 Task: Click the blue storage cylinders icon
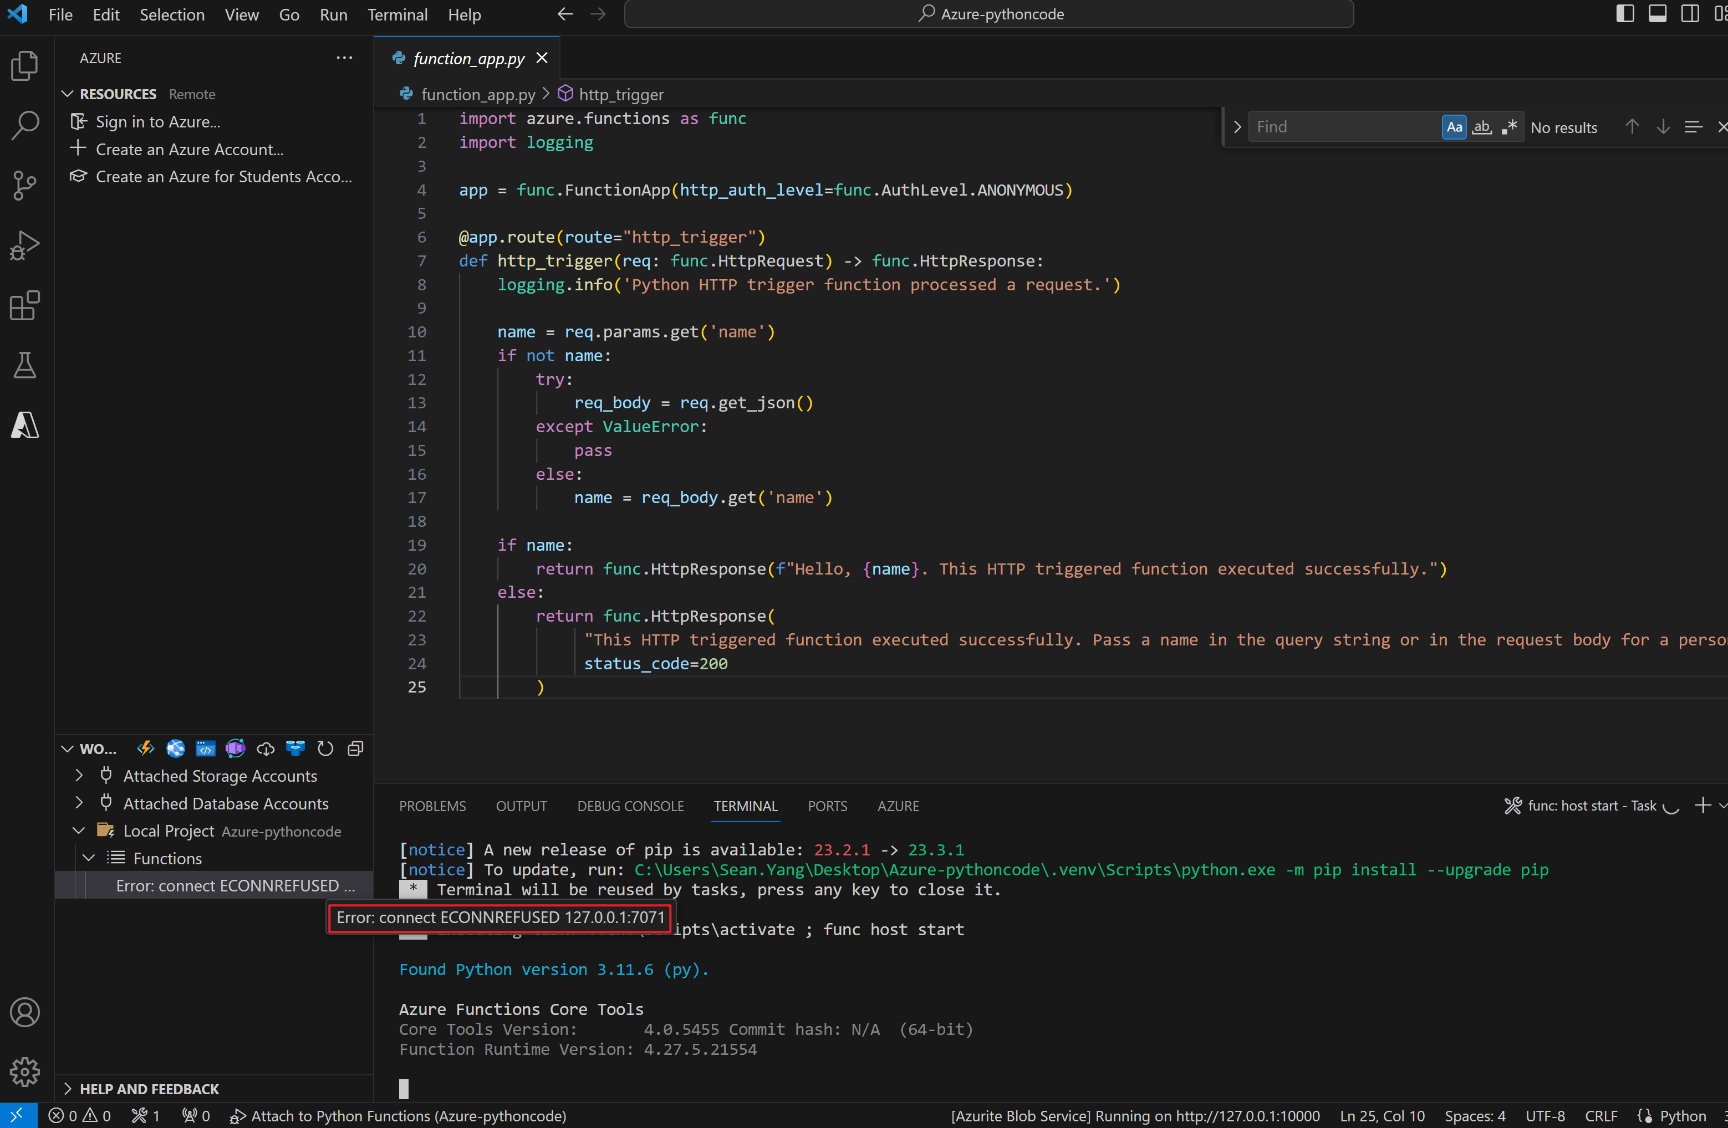[295, 748]
